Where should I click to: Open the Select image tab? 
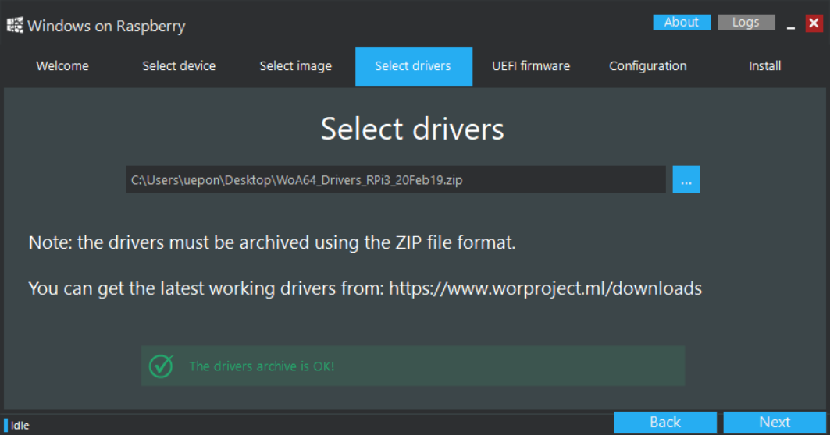[296, 66]
